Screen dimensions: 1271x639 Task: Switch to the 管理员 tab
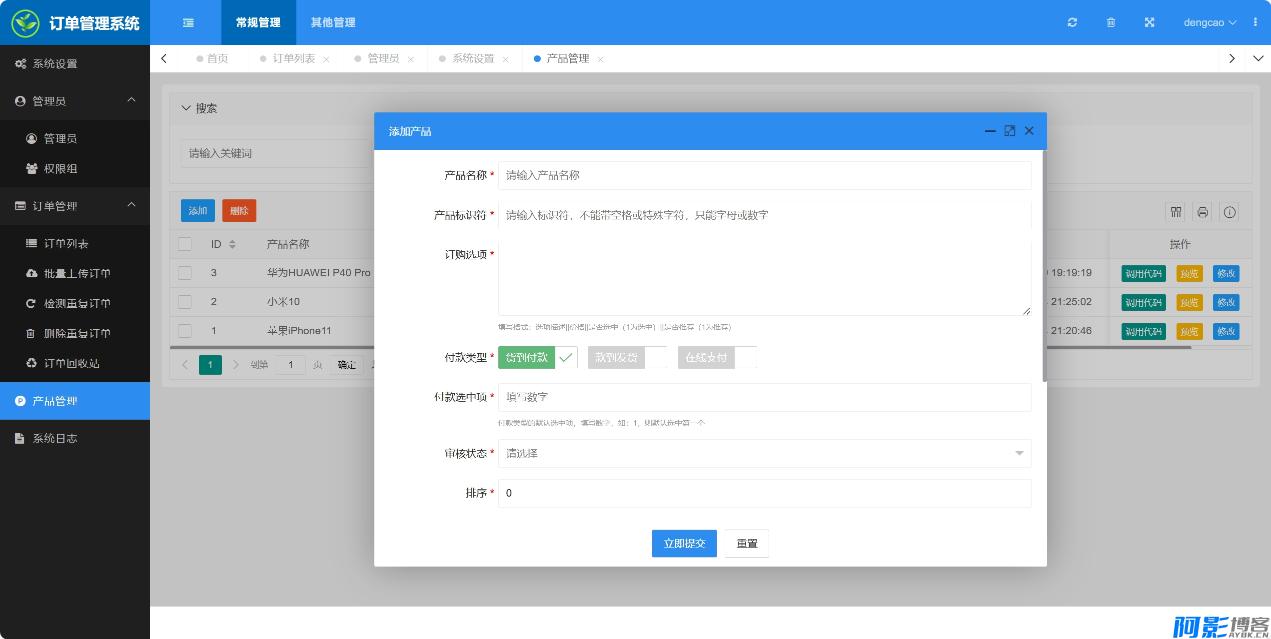pyautogui.click(x=383, y=58)
